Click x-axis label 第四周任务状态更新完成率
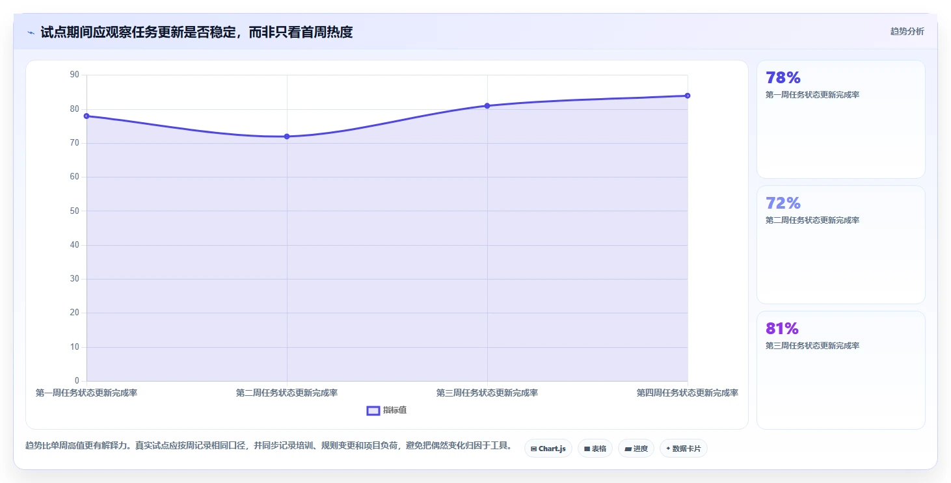 (x=688, y=393)
